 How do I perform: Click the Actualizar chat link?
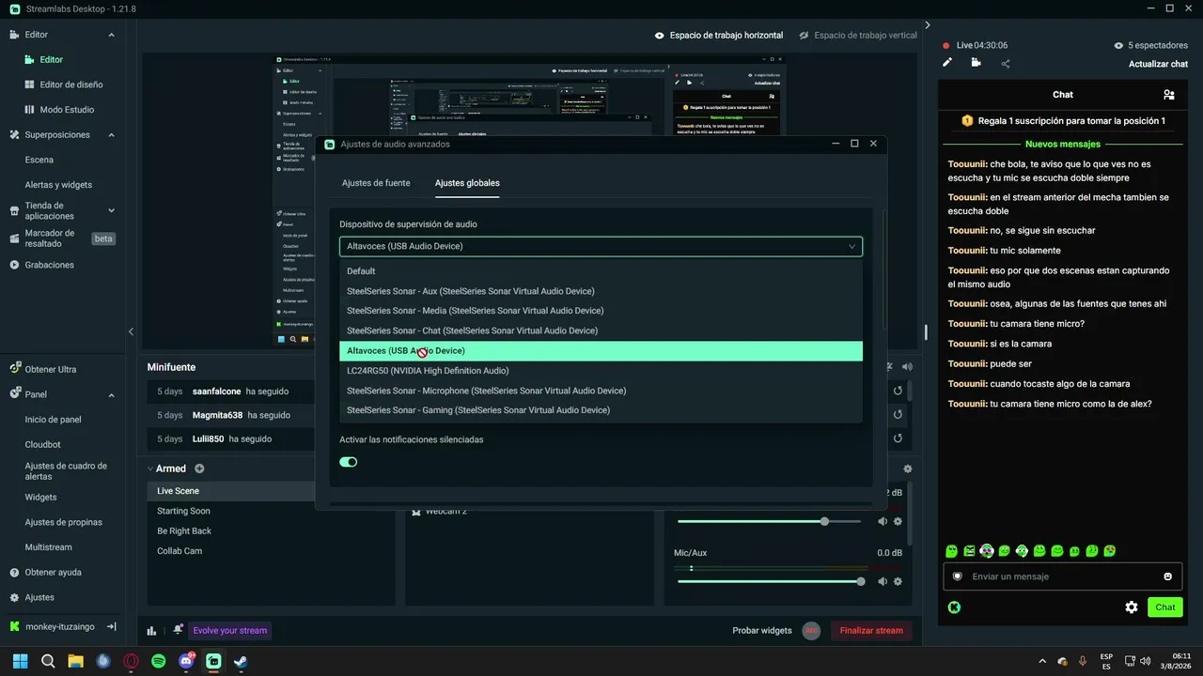point(1159,64)
